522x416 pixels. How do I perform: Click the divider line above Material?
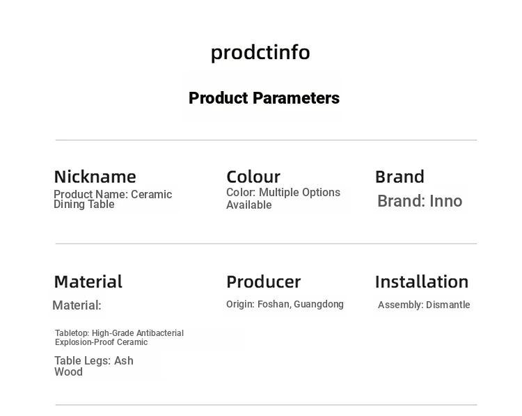point(266,243)
